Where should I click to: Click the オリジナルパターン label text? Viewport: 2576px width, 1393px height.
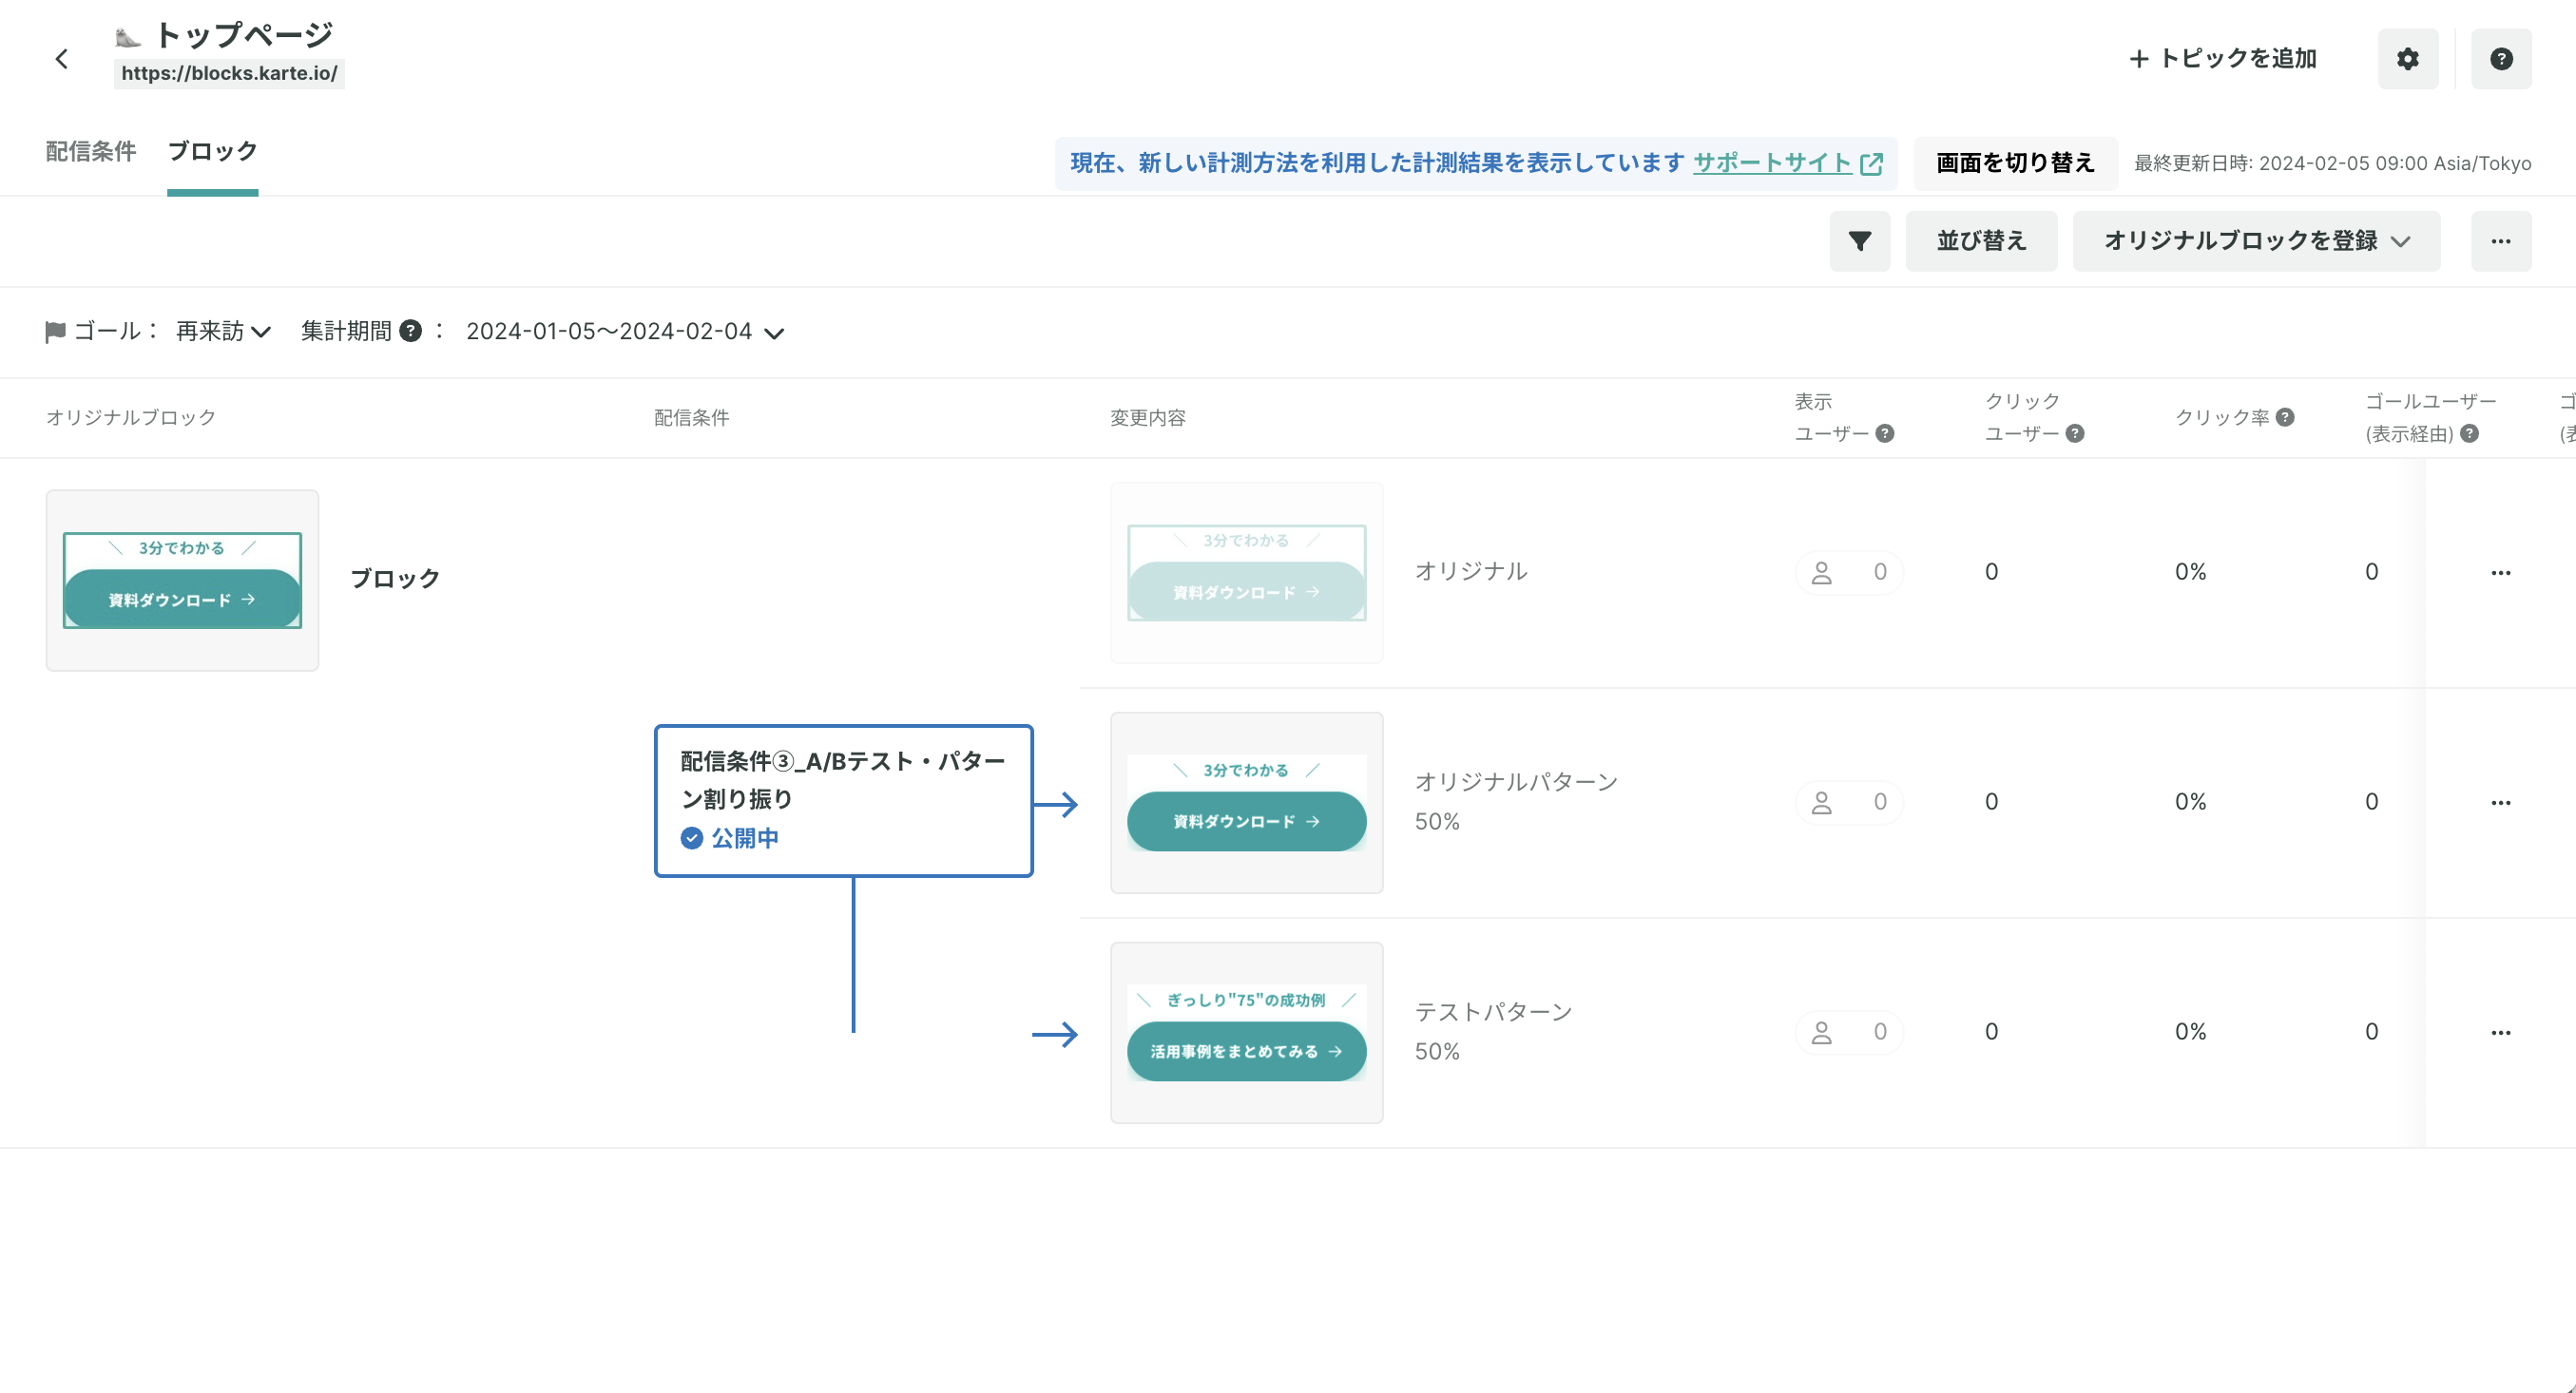pos(1516,781)
